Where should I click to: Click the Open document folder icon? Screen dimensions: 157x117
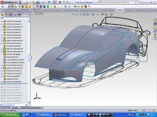click(32, 2)
